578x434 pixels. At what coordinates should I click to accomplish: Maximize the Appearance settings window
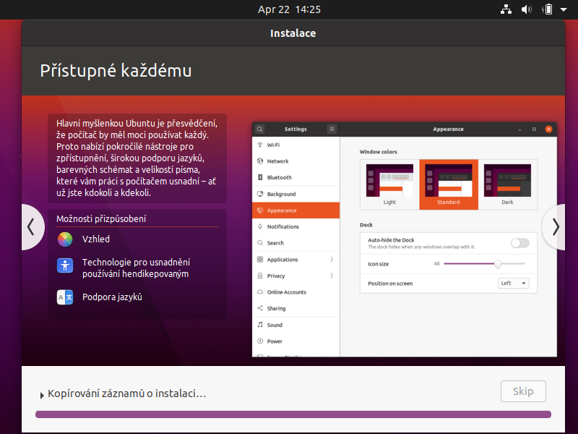tap(534, 129)
